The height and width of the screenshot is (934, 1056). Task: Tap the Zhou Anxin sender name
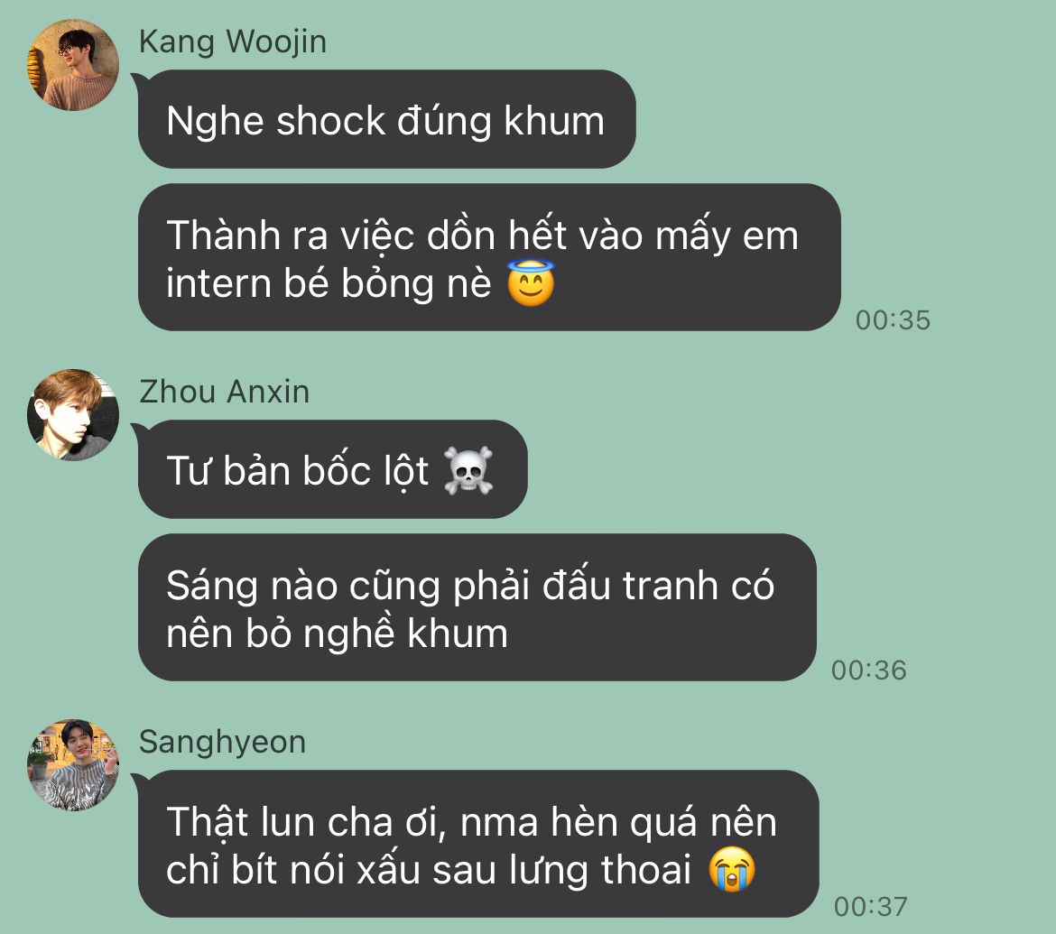(x=224, y=392)
